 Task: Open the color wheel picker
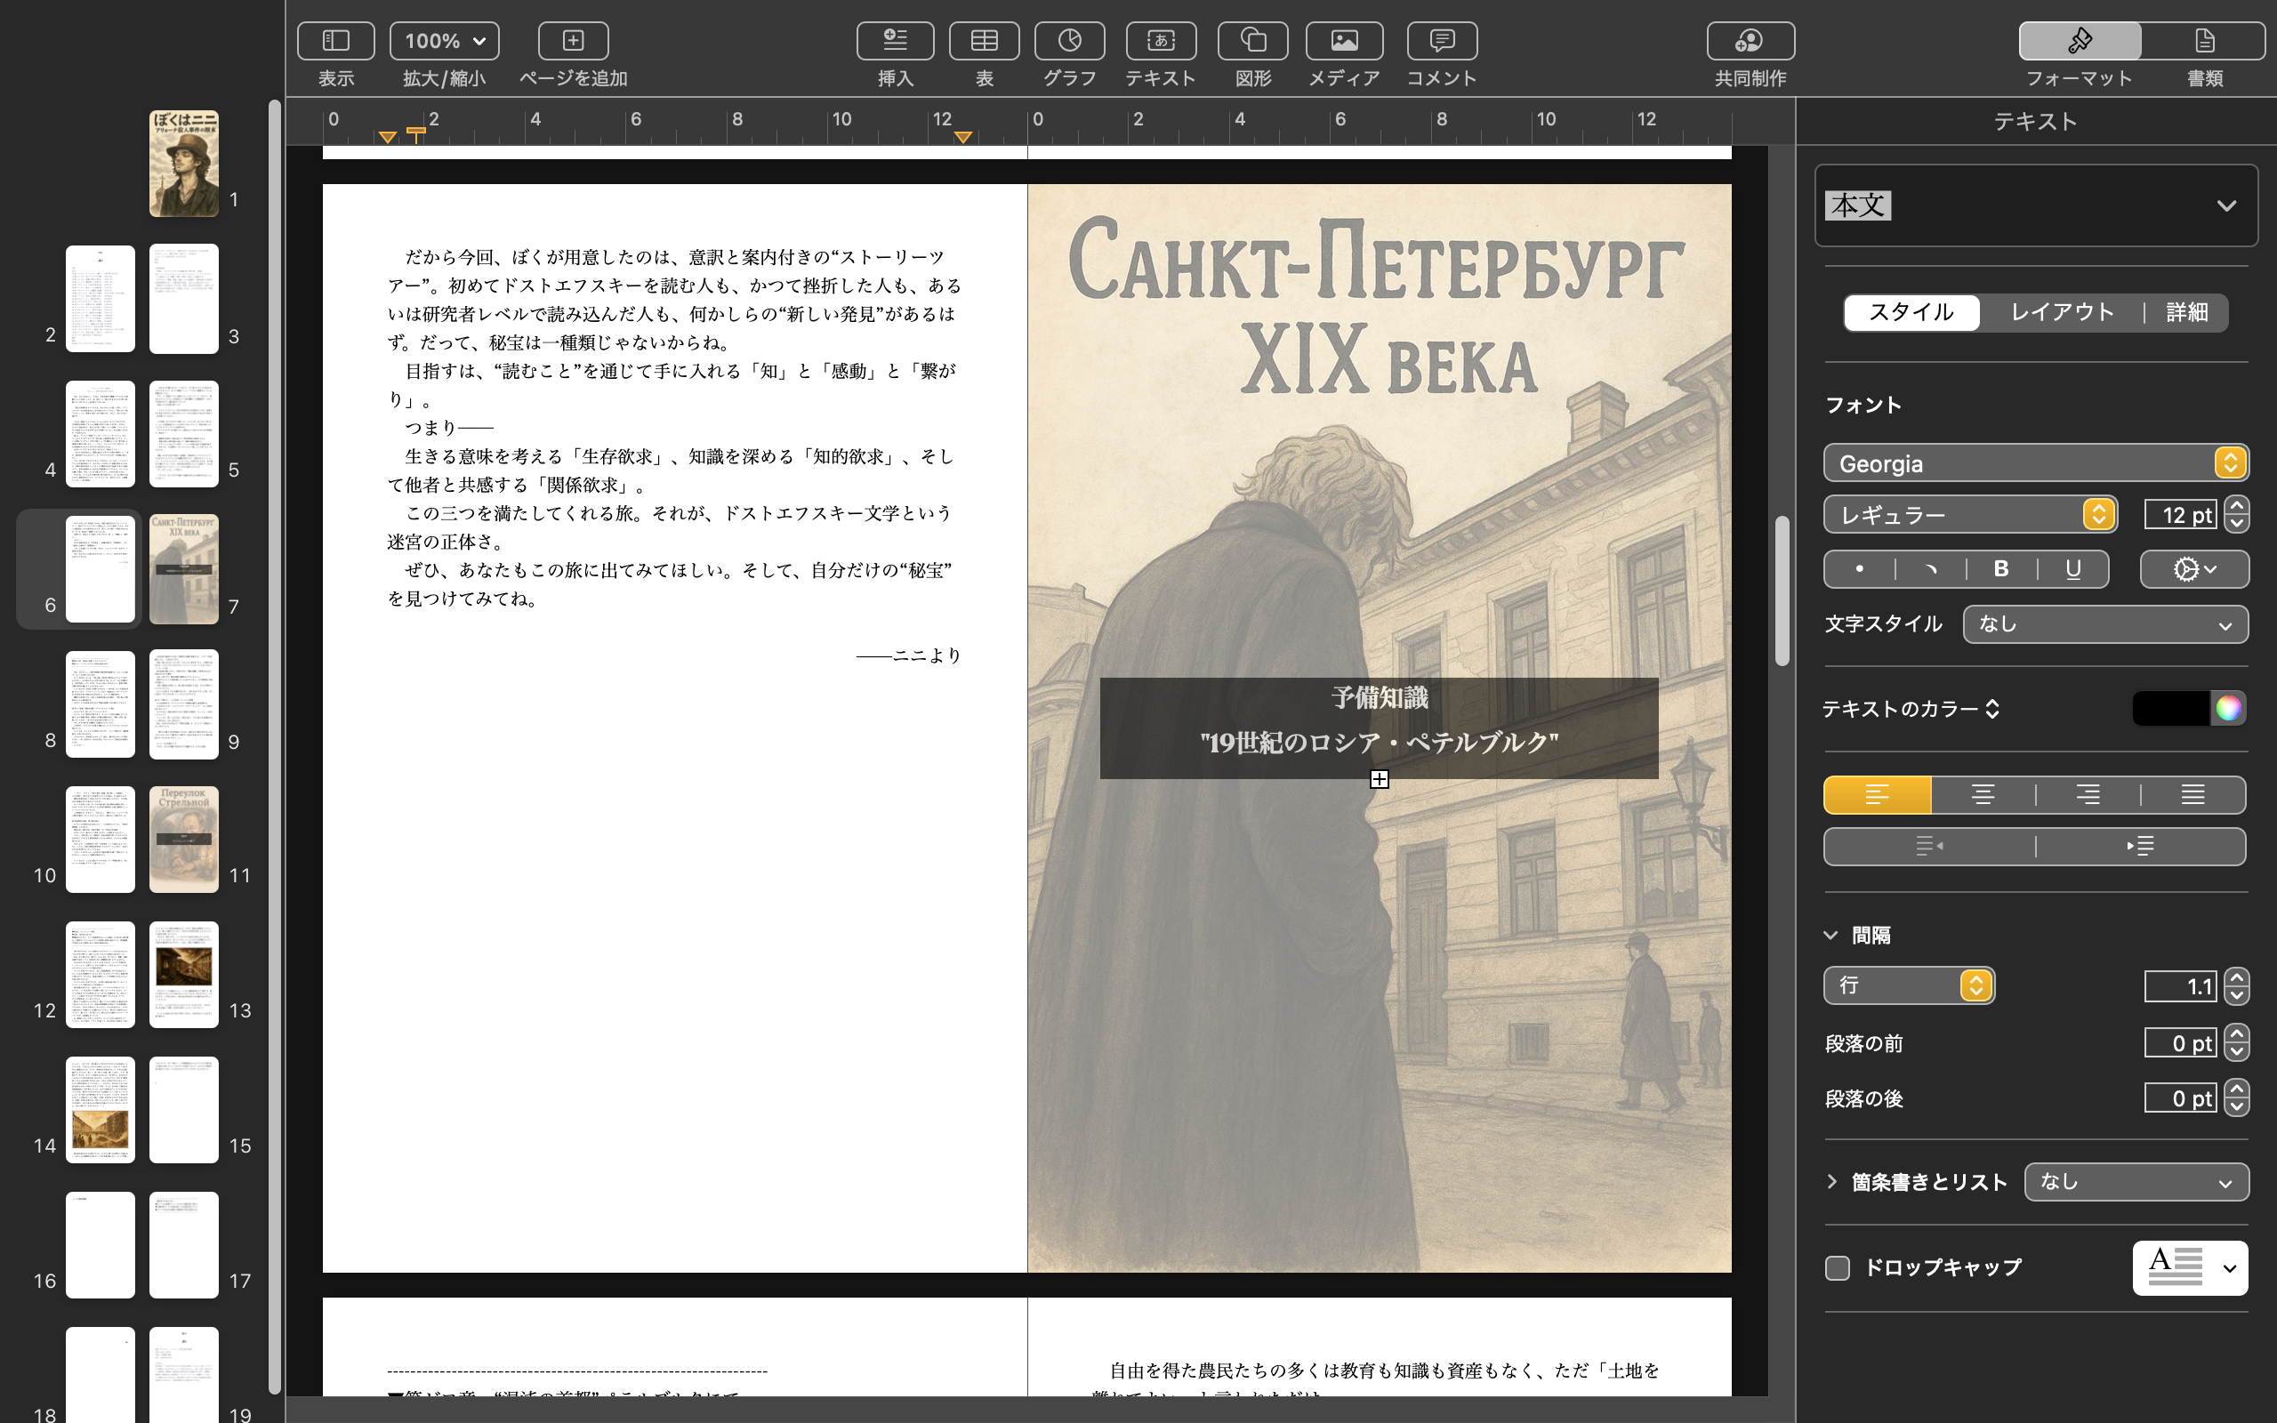click(2228, 709)
